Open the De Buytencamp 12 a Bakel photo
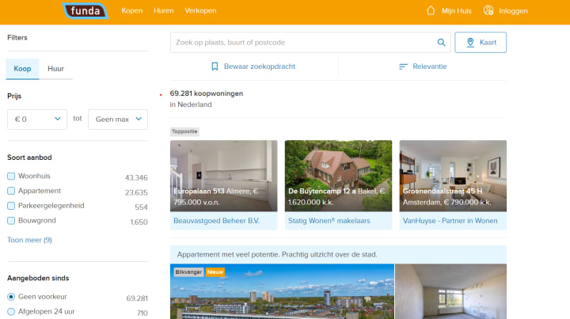The height and width of the screenshot is (319, 570). [x=339, y=176]
